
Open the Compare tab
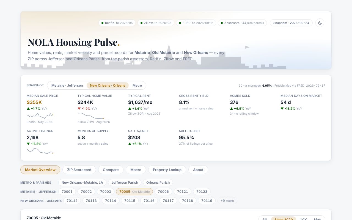pos(111,170)
